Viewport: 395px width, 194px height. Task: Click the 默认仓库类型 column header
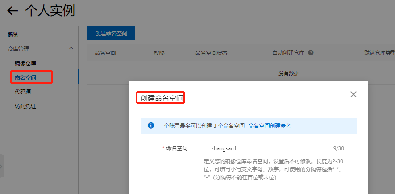380,53
